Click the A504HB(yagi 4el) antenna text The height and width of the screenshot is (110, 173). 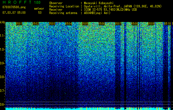[97, 13]
